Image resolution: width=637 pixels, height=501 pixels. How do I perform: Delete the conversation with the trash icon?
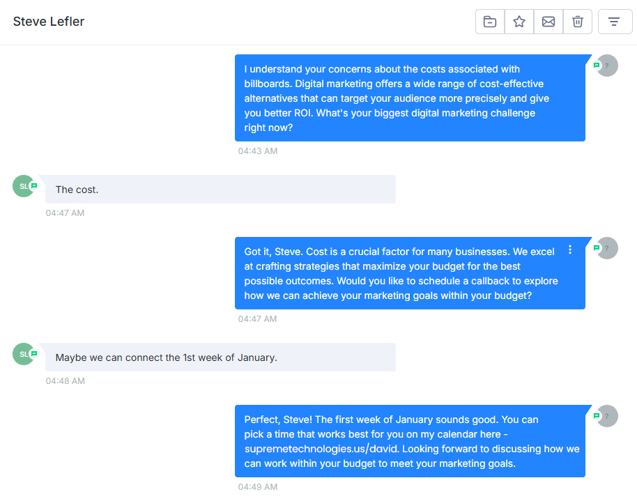[578, 22]
